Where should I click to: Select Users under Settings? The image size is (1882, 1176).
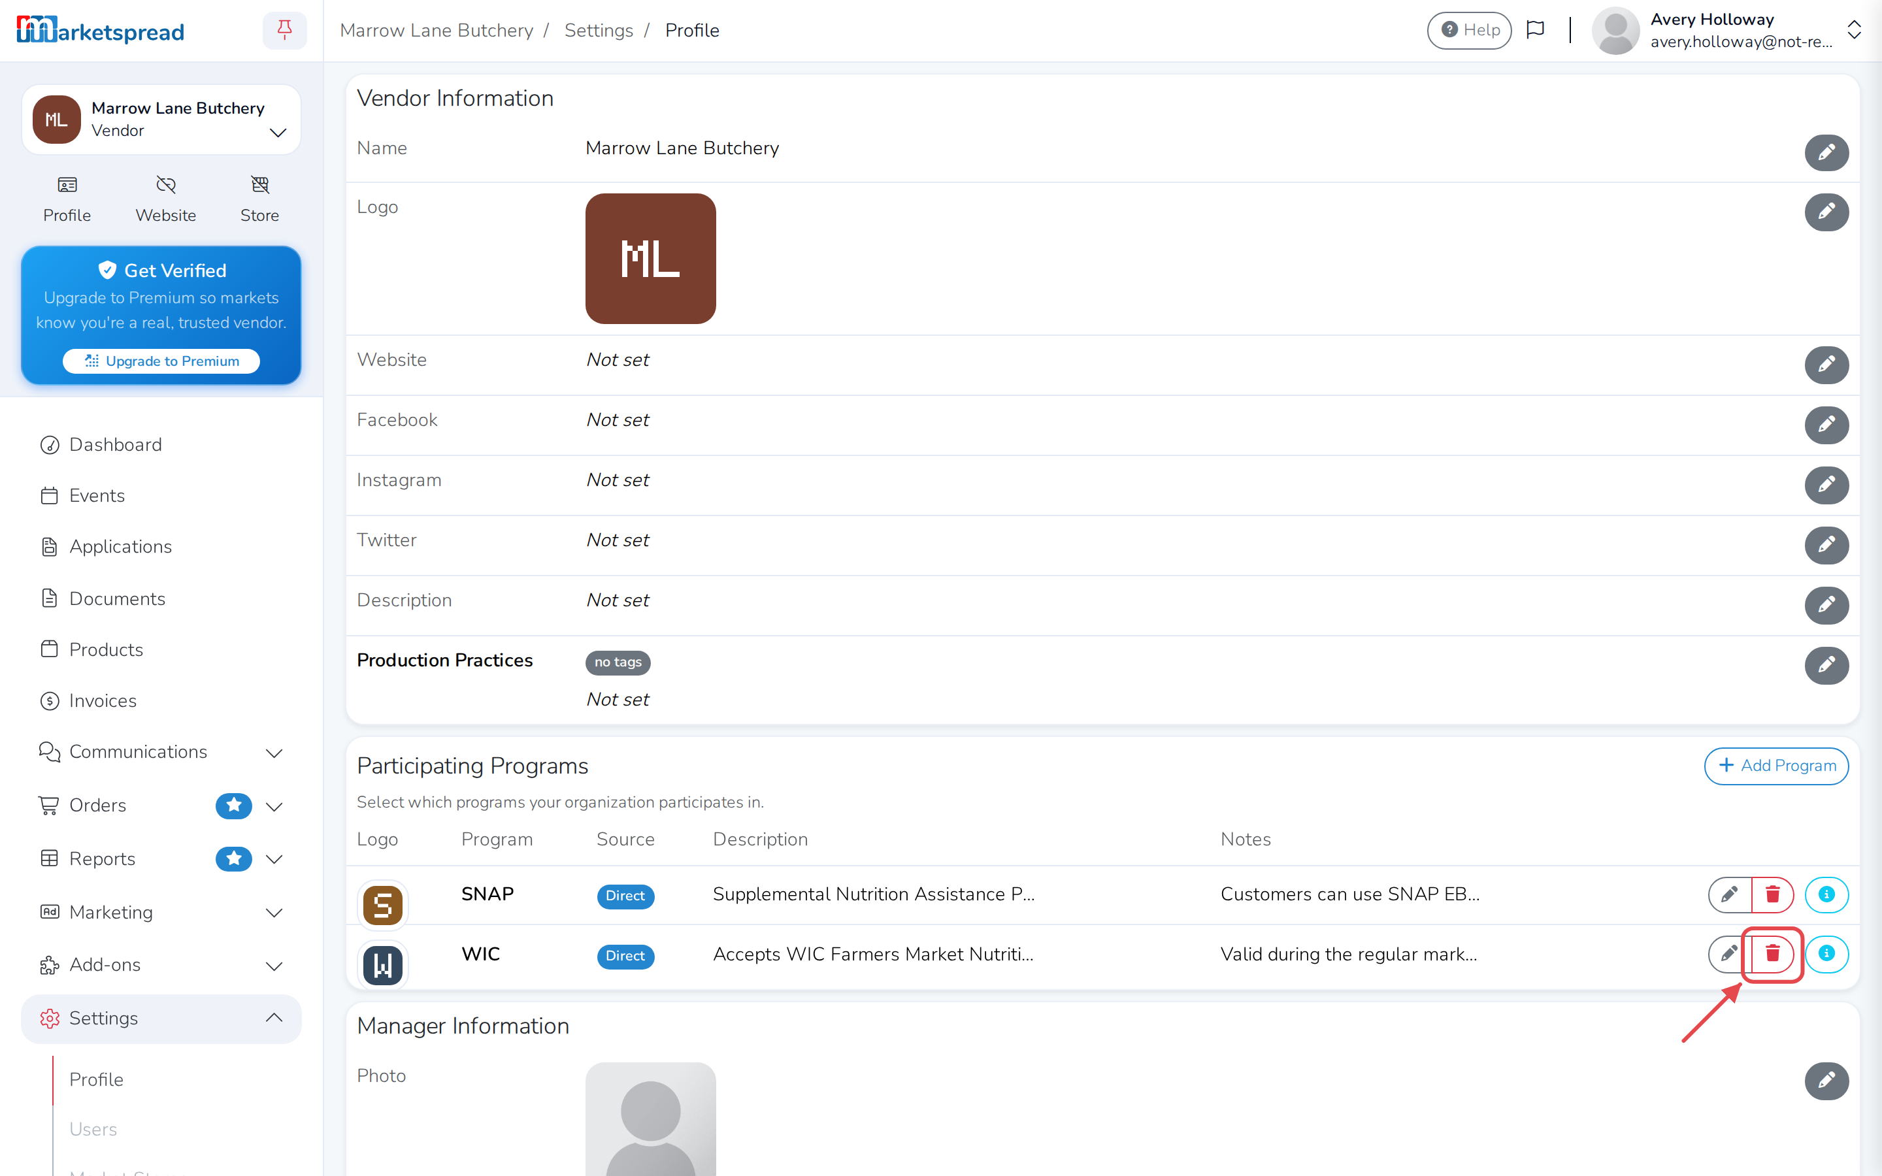click(93, 1130)
